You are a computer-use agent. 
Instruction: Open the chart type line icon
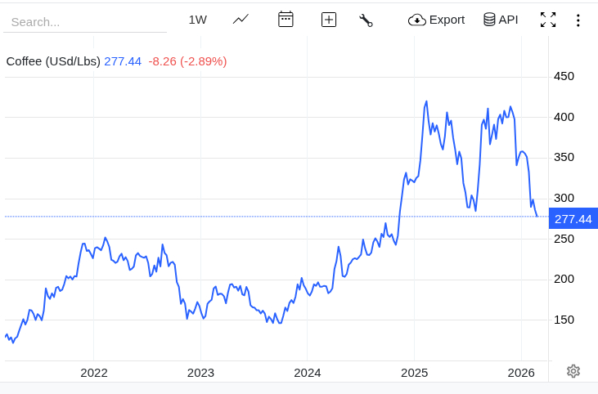(241, 20)
